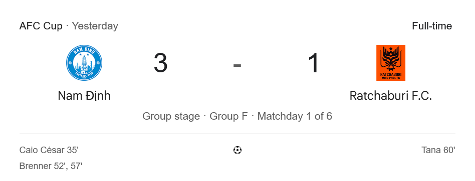
Task: Select the Group stage text
Action: [x=171, y=117]
